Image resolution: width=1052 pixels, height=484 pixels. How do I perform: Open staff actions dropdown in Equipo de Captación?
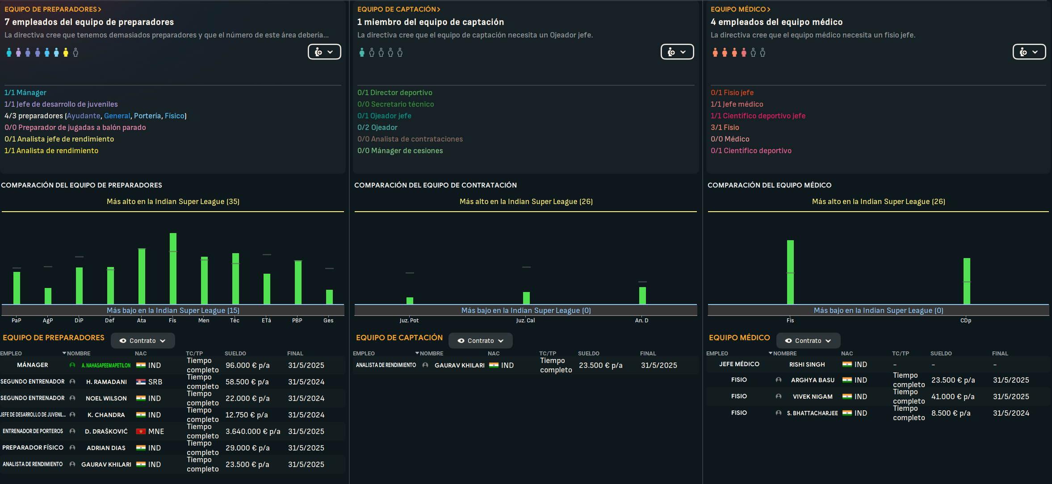[x=677, y=52]
